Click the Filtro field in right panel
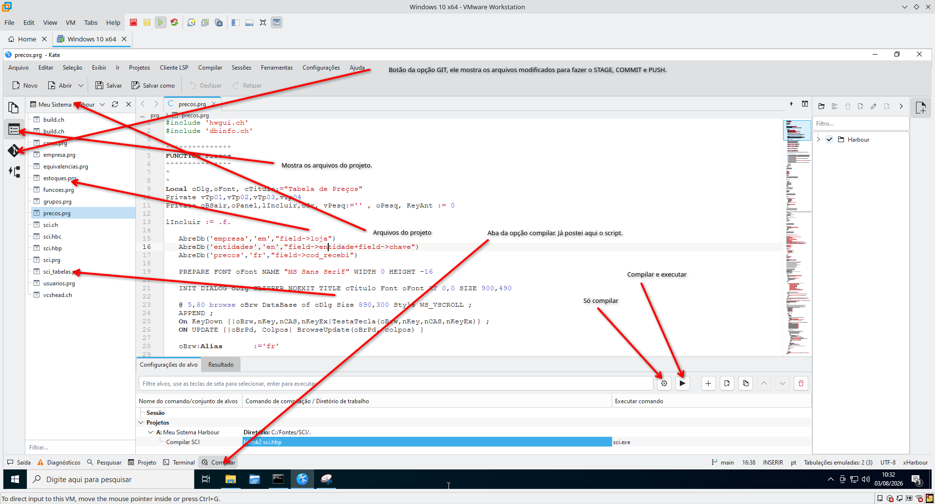The height and width of the screenshot is (504, 935). [860, 124]
